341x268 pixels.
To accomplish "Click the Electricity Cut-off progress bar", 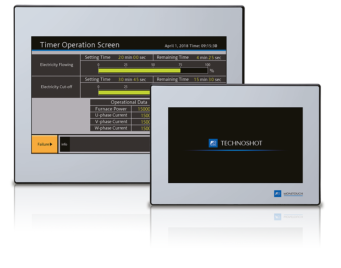I will pyautogui.click(x=124, y=93).
